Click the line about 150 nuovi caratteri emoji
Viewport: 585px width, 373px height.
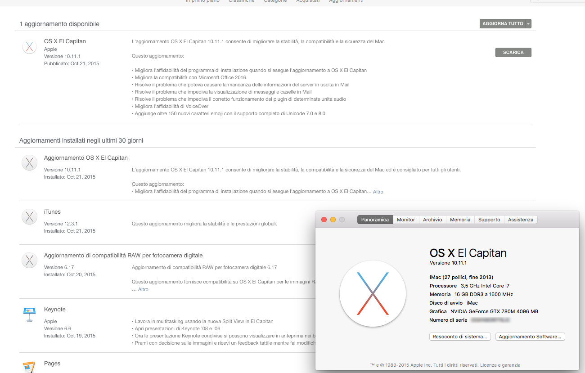pyautogui.click(x=229, y=113)
